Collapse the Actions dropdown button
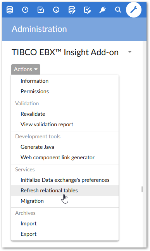150x251 pixels. (26, 69)
